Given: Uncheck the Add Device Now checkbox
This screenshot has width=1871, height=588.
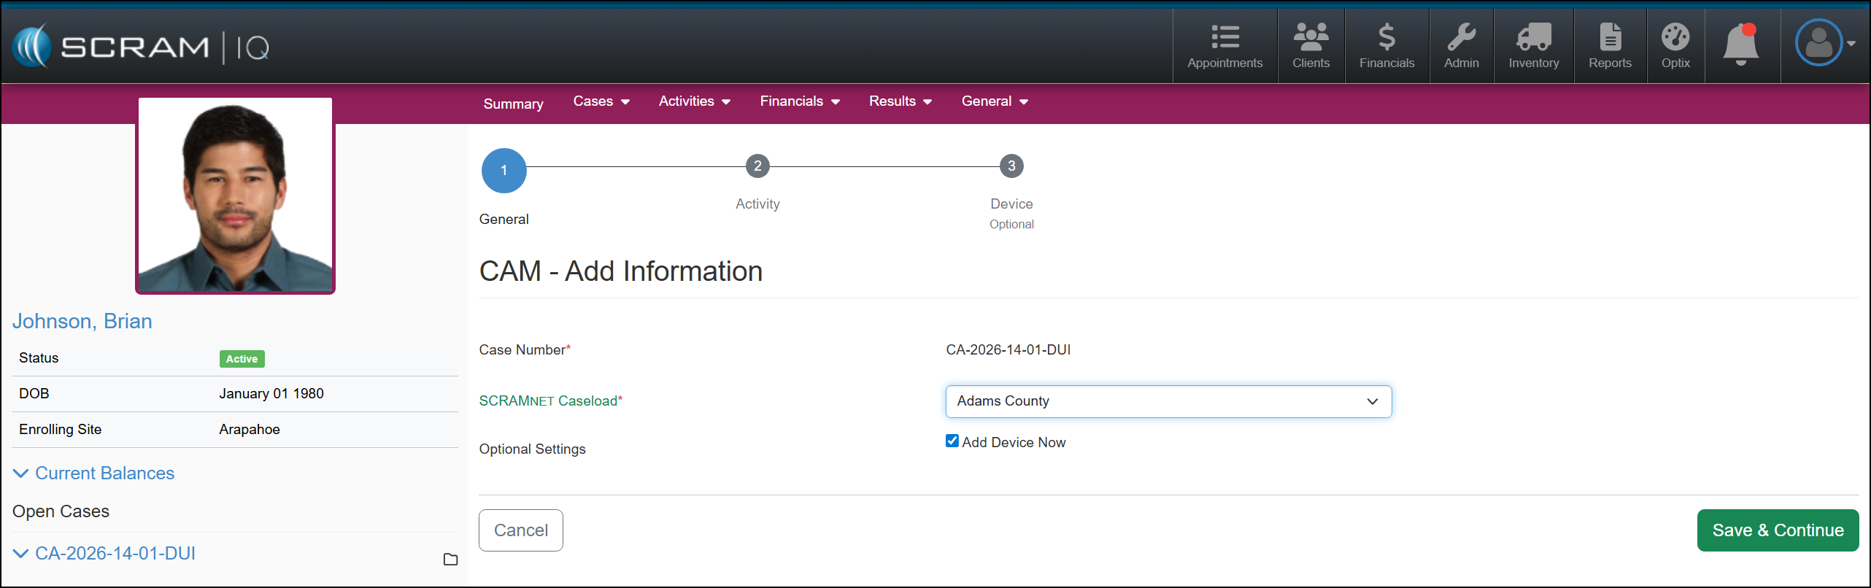Looking at the screenshot, I should pos(952,441).
